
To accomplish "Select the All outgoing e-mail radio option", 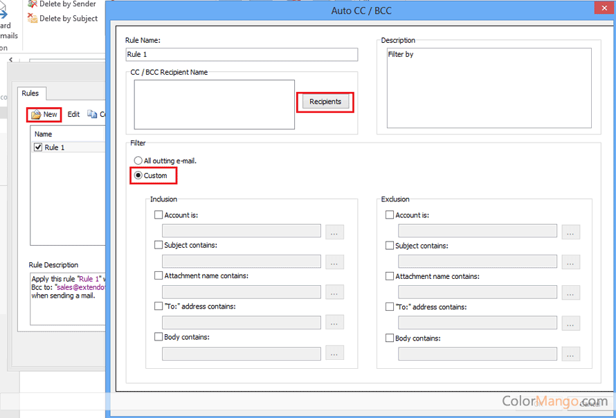I will point(138,161).
